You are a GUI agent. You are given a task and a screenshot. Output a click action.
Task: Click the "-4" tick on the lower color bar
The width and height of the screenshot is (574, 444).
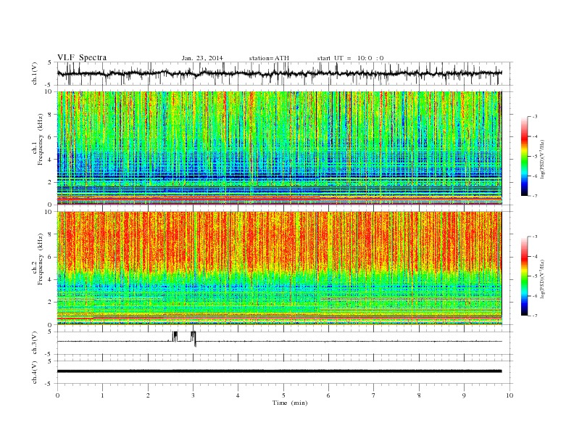coord(535,256)
